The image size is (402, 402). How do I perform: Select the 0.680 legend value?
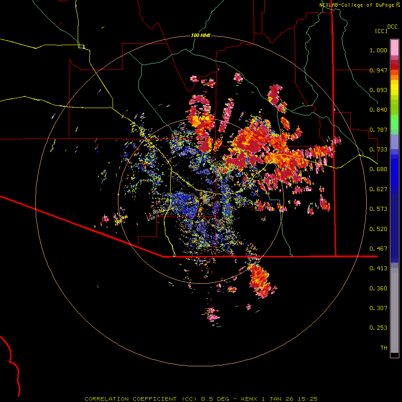378,169
